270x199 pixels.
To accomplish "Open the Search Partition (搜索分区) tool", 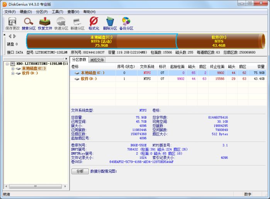I will tap(29, 24).
